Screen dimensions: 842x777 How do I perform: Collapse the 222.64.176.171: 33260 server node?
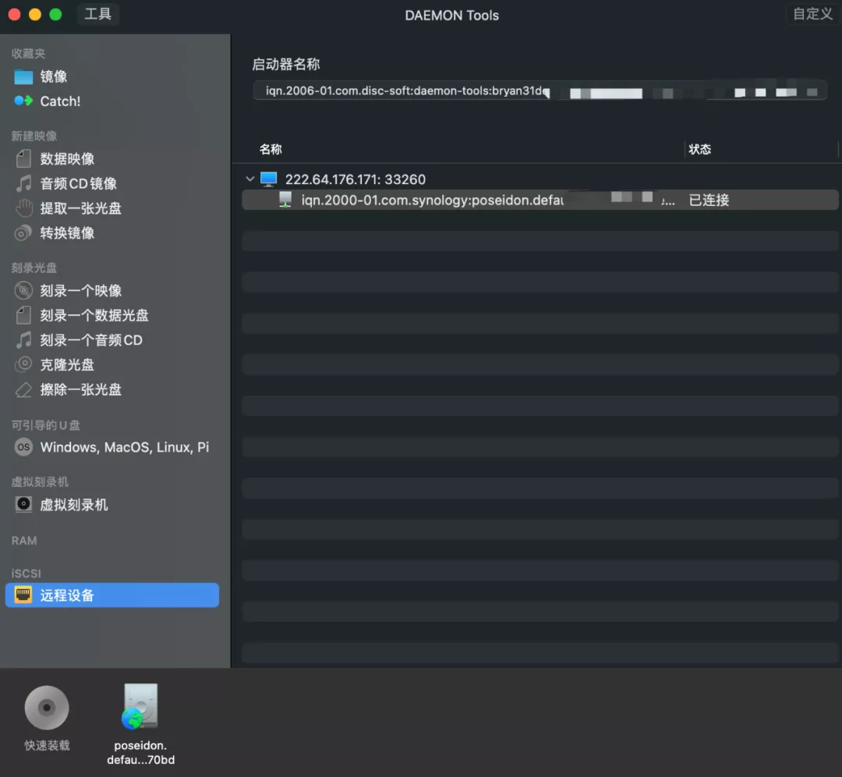tap(249, 179)
